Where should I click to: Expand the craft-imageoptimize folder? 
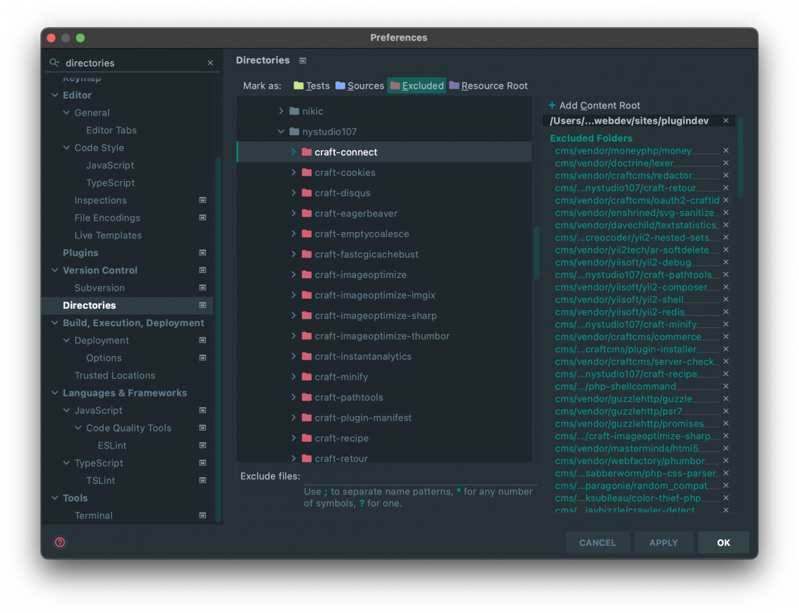293,274
